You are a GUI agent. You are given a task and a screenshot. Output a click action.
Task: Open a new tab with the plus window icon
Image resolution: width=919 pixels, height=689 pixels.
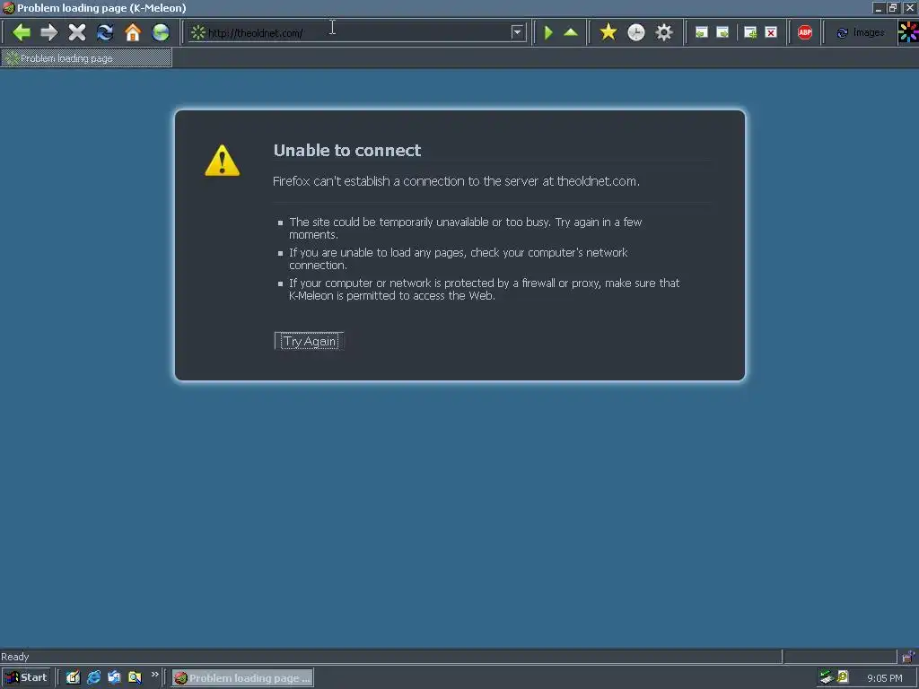click(750, 32)
